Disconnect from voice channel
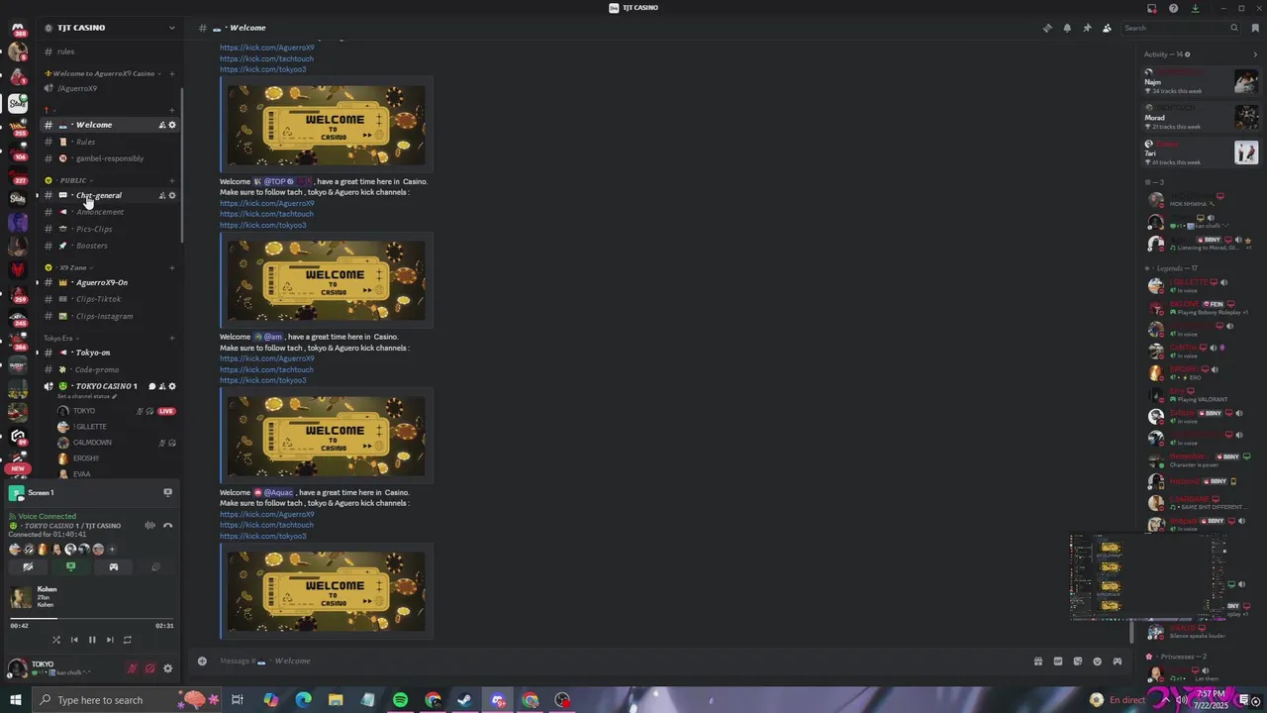Viewport: 1267px width, 713px height. click(x=167, y=526)
